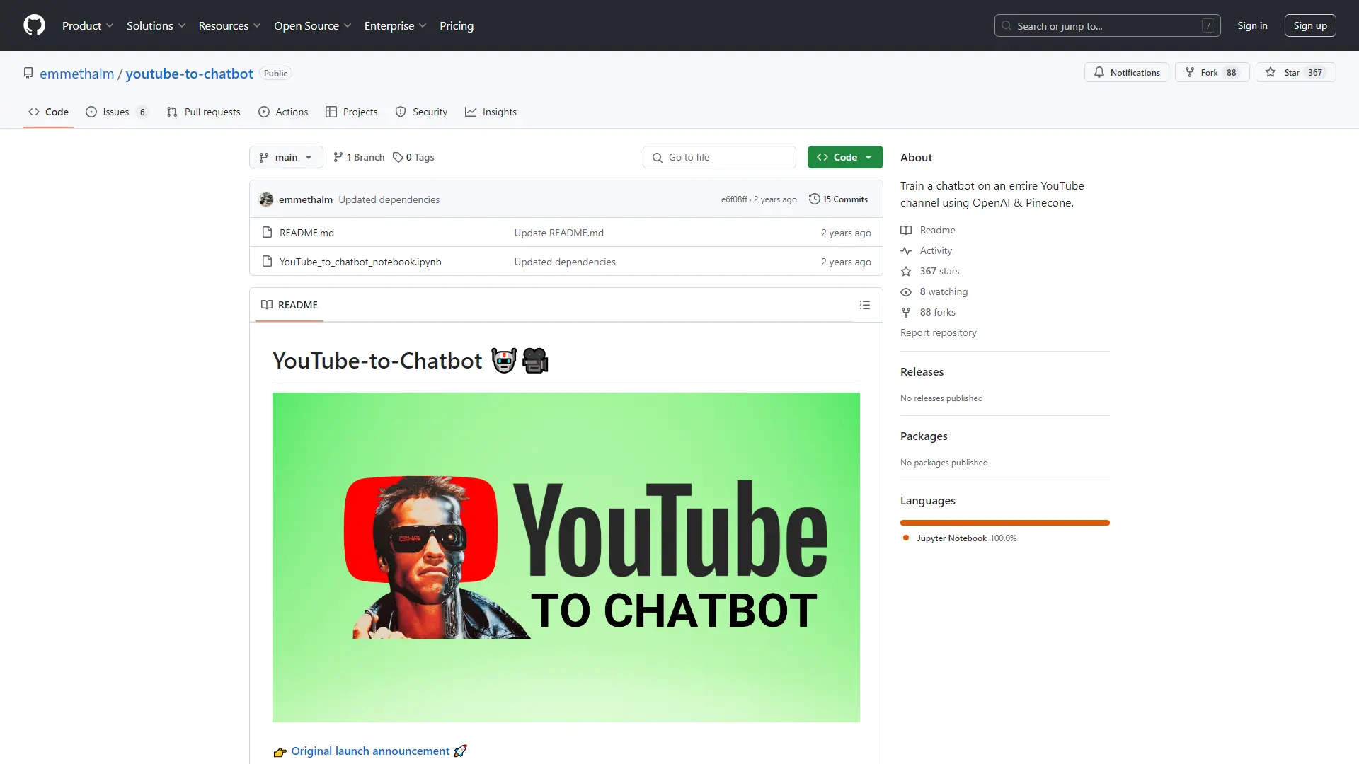Click the orange Jupyter Notebook language bar
The height and width of the screenshot is (764, 1359).
1004,523
